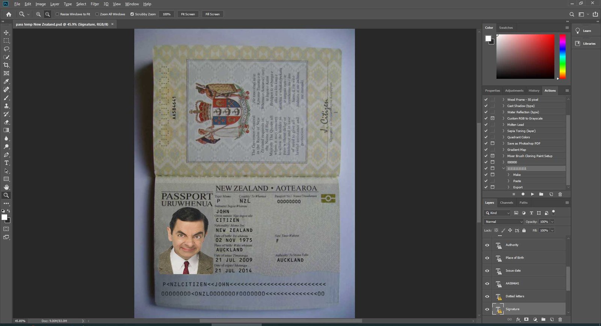The image size is (601, 326).
Task: Select the Dodge tool
Action: click(x=6, y=146)
